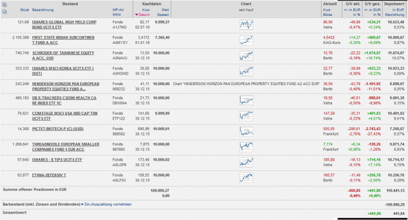Screen dimensions: 408x220
Task: Click the iShares $ TIPS mini chart
Action: (245, 162)
